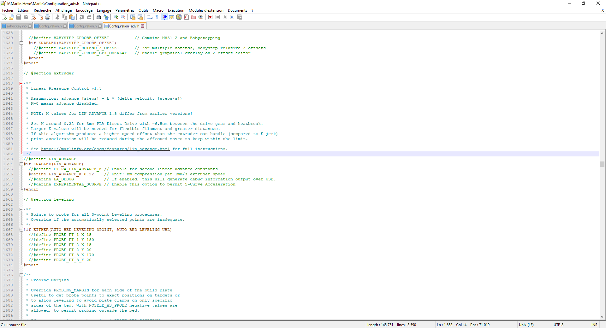606x328 pixels.
Task: Fold the 3-point Leveling comment on line 1663
Action: (21, 209)
